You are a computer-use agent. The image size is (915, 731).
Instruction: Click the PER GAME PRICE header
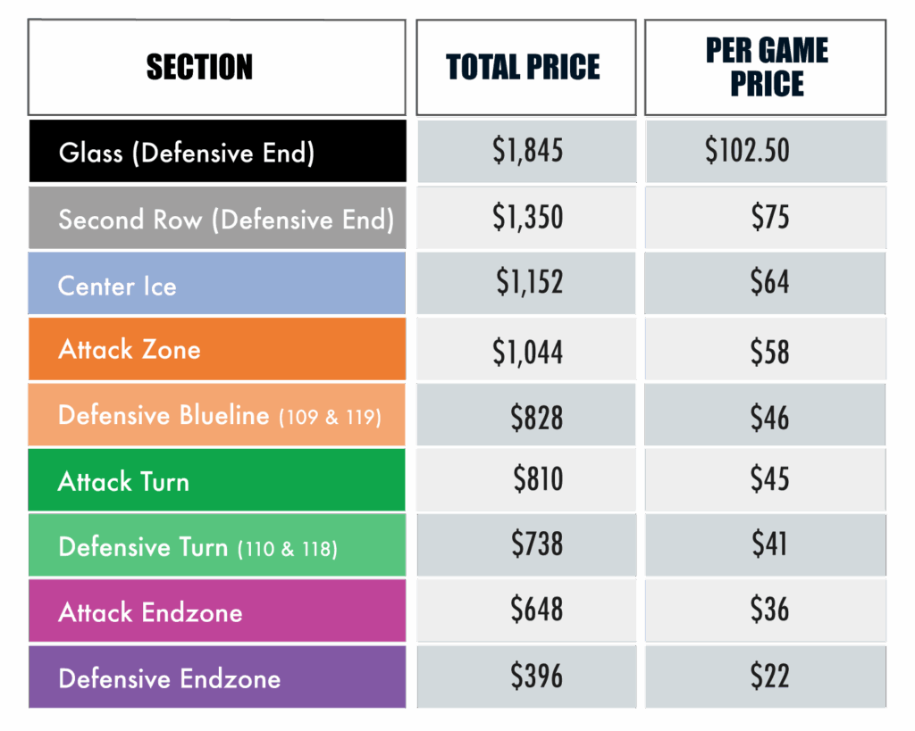pos(766,68)
